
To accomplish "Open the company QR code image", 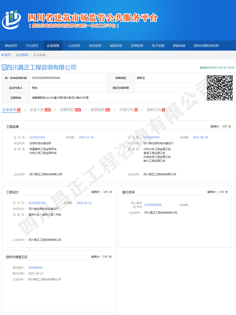I will tap(220, 88).
